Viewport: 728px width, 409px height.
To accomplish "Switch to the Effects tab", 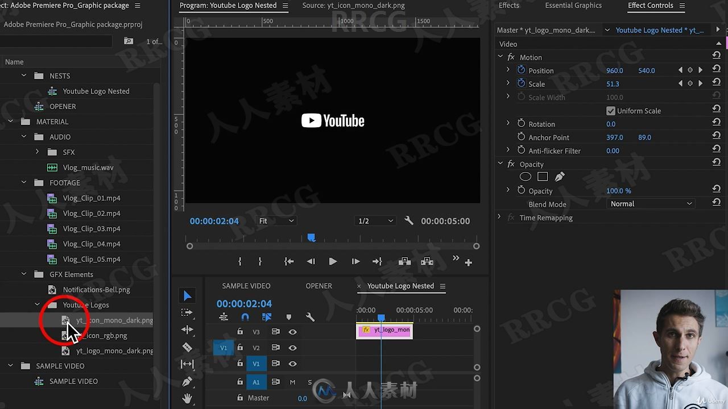I will (508, 6).
